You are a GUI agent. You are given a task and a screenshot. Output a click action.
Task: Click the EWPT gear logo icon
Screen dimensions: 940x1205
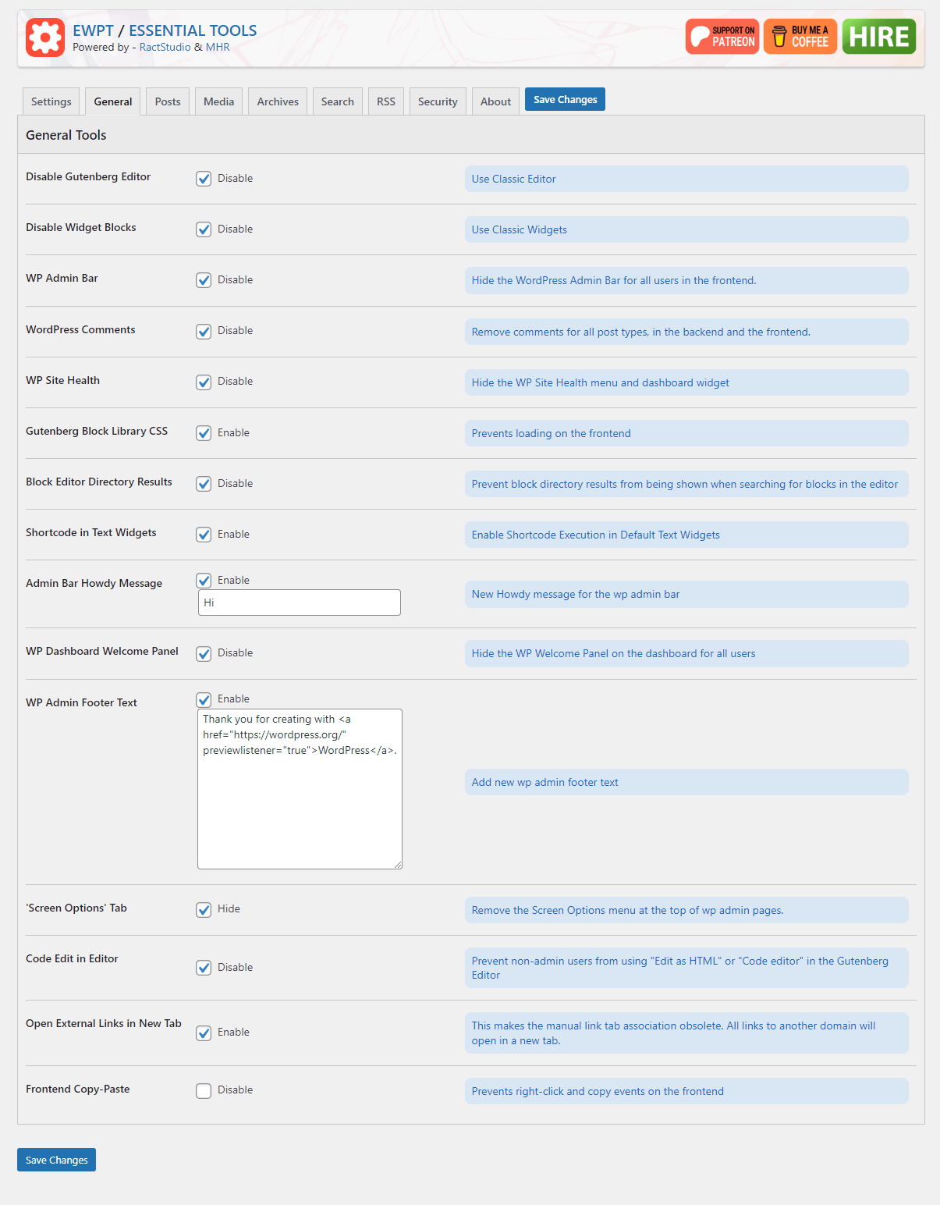(45, 37)
